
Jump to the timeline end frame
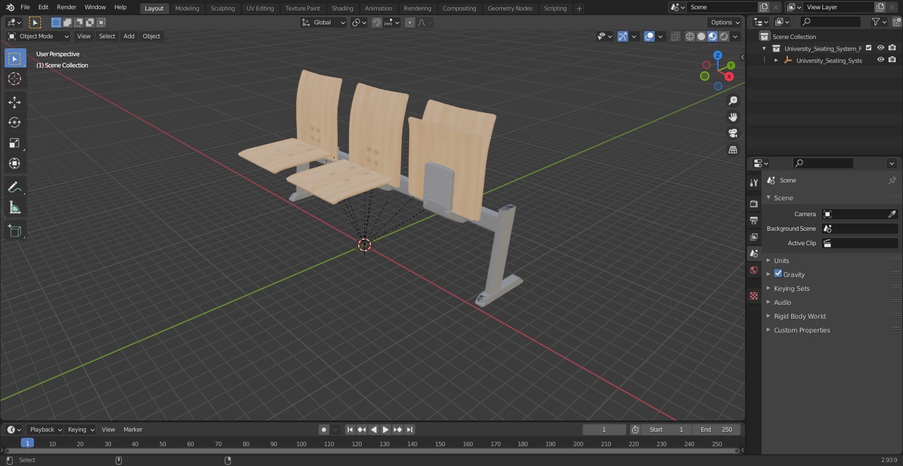pos(409,430)
